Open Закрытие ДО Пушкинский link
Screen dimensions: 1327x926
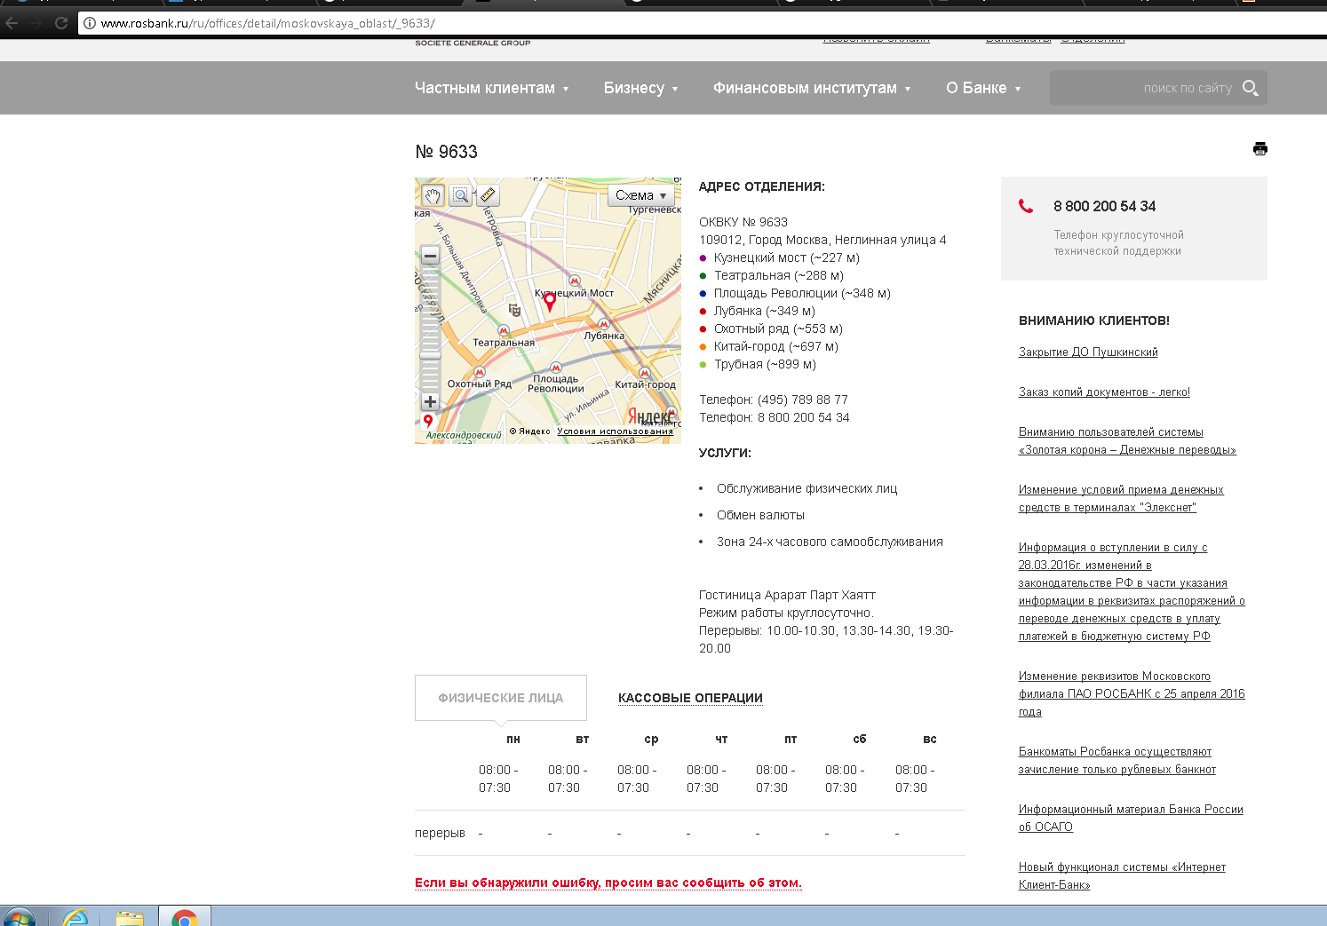1088,352
